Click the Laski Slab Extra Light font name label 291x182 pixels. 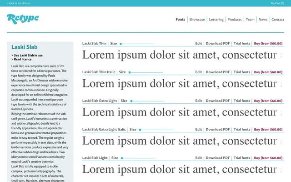(x=100, y=101)
